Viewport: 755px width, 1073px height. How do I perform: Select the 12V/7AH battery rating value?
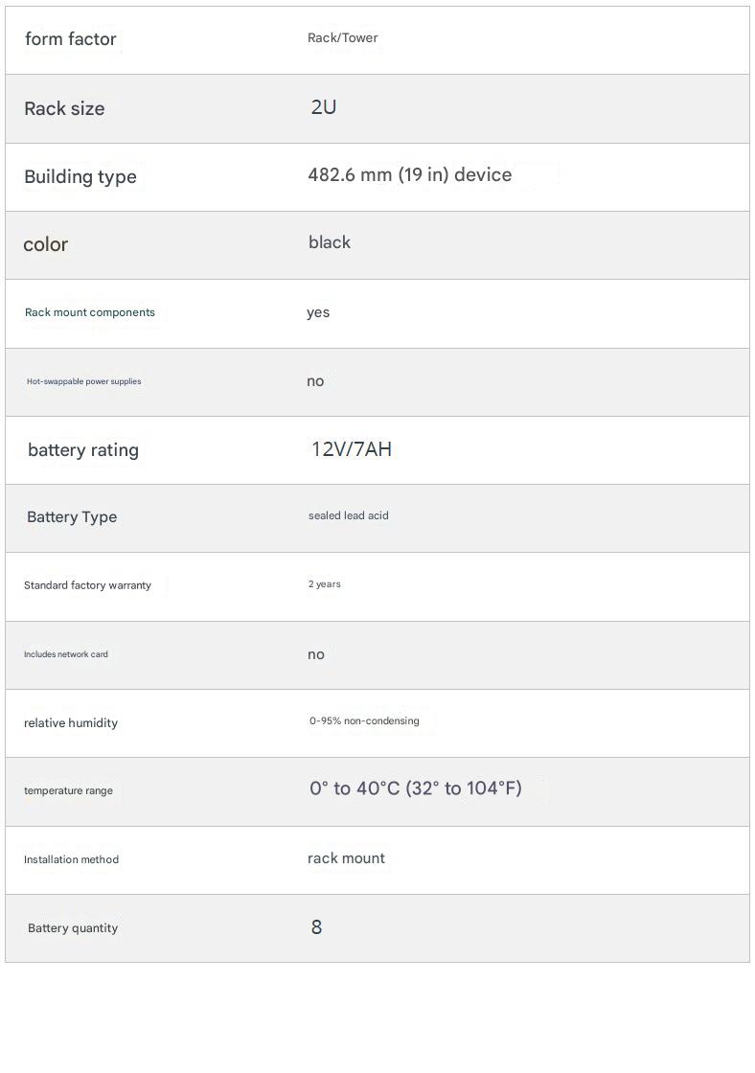tap(351, 449)
